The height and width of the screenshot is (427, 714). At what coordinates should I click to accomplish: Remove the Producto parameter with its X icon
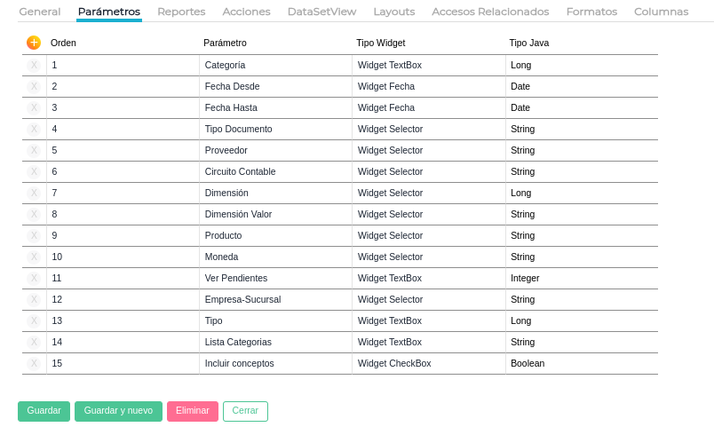pos(34,235)
